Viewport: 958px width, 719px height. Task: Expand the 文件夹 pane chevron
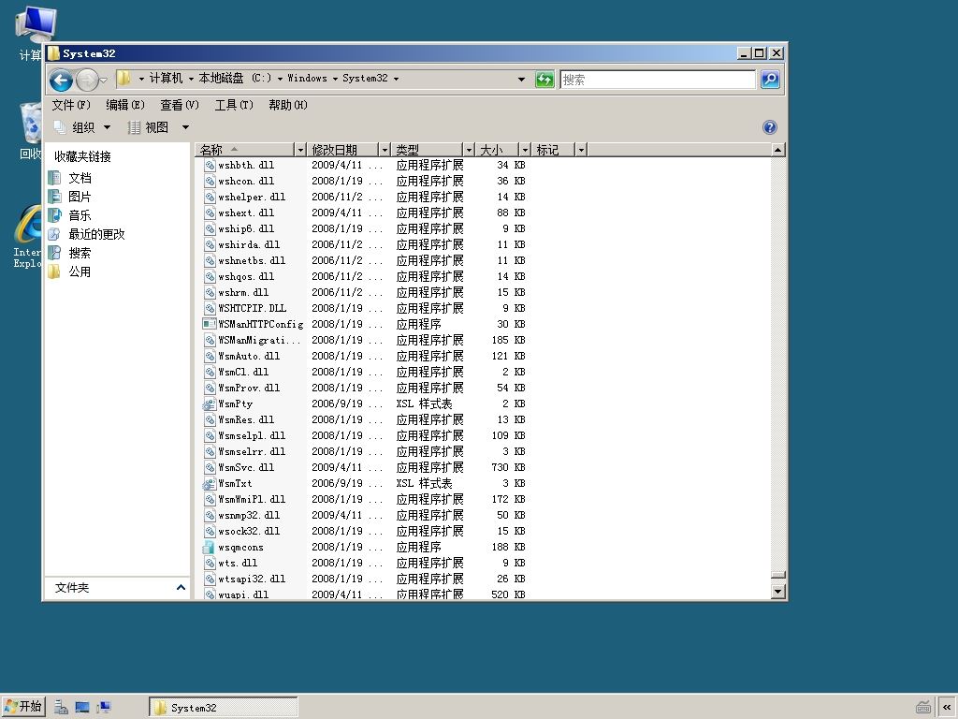[x=181, y=588]
